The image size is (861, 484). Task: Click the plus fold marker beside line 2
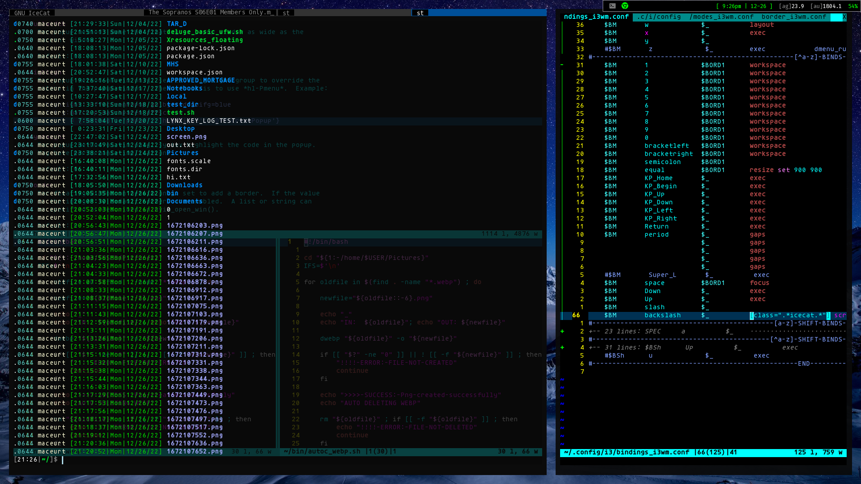click(562, 331)
